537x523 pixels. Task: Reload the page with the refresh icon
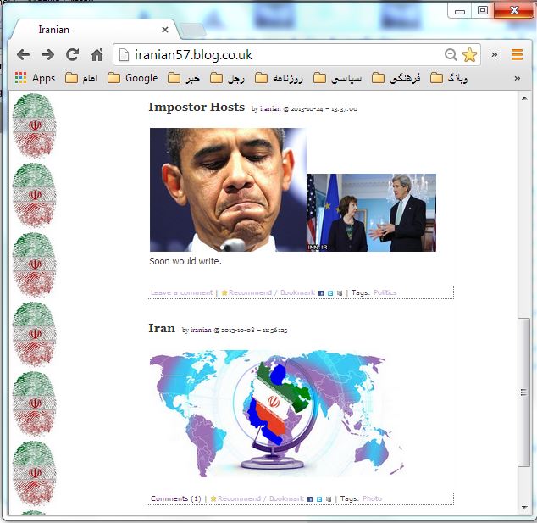point(72,55)
